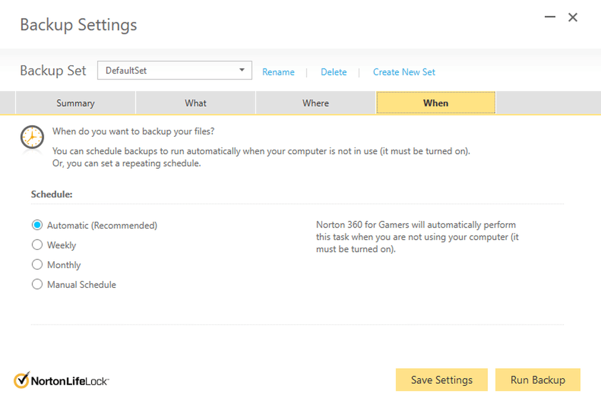Select Automatic (Recommended) schedule option
Viewport: 601px width, 401px height.
(37, 225)
